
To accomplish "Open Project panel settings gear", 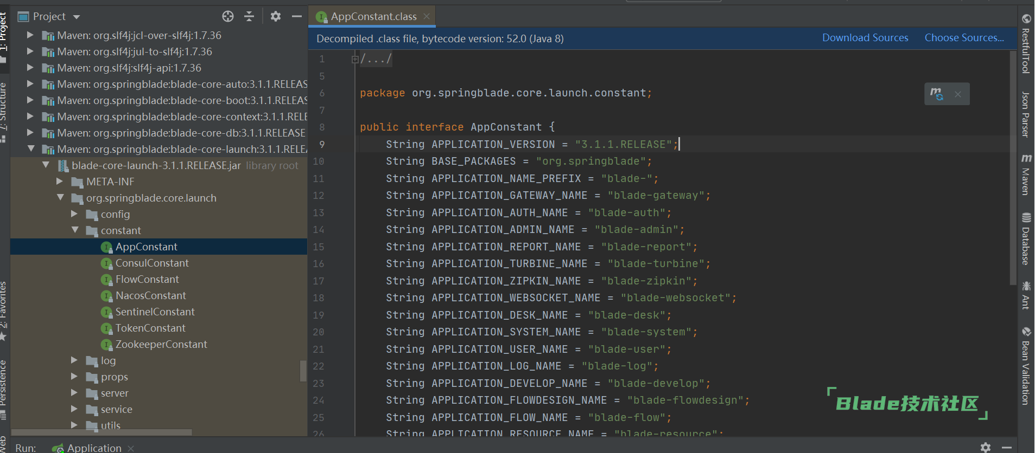I will click(x=276, y=16).
